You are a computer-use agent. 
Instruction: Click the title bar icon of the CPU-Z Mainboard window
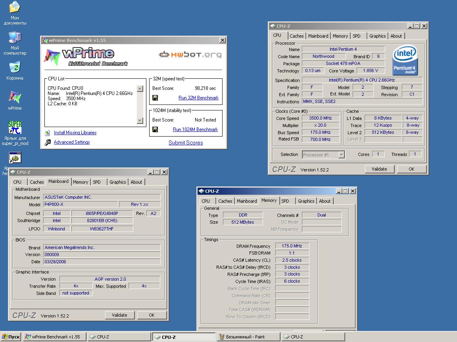coord(13,172)
